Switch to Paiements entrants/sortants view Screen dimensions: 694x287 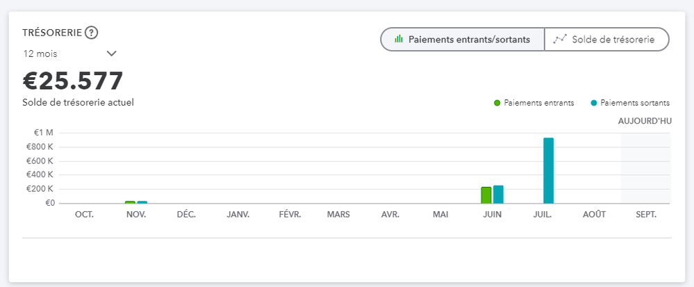coord(463,40)
